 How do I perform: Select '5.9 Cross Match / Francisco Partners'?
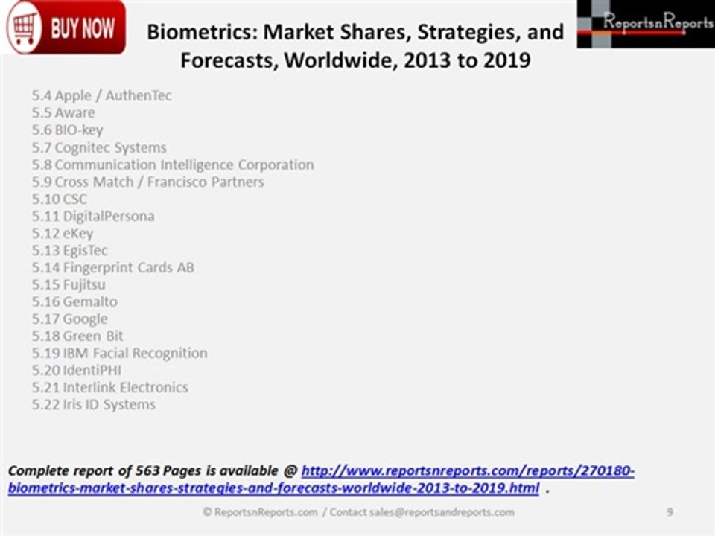coord(147,182)
